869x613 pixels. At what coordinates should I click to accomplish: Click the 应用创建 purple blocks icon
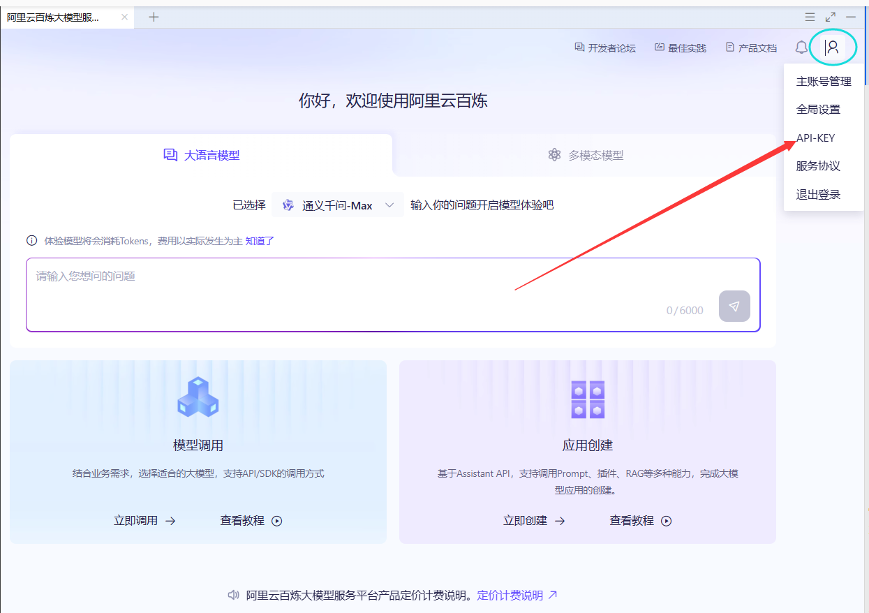click(x=588, y=399)
